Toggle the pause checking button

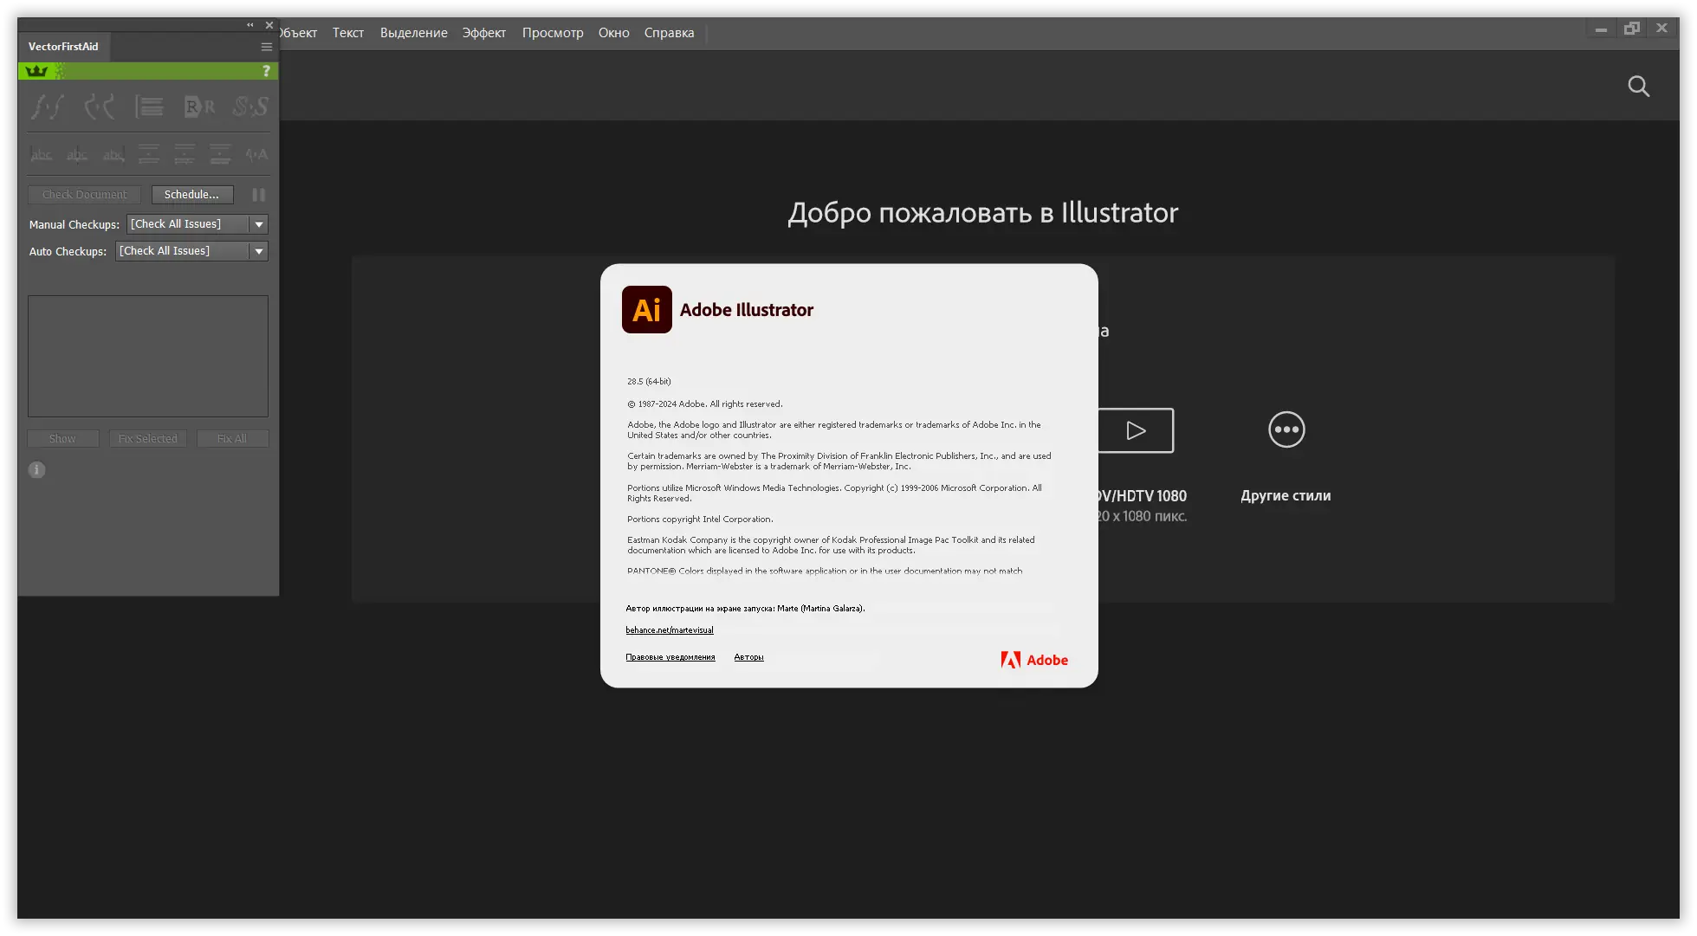coord(258,195)
